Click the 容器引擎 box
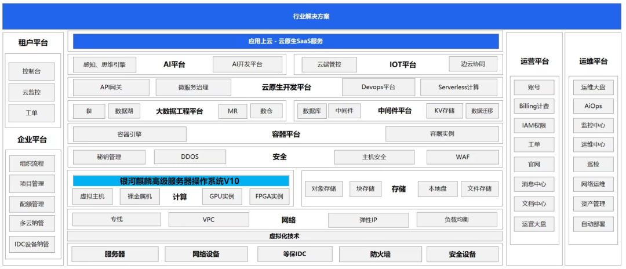 coord(130,134)
